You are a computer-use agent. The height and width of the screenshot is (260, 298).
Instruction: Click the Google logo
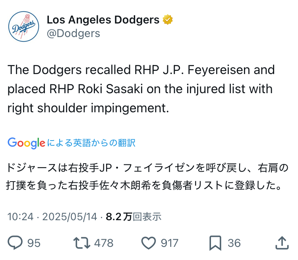(x=26, y=143)
